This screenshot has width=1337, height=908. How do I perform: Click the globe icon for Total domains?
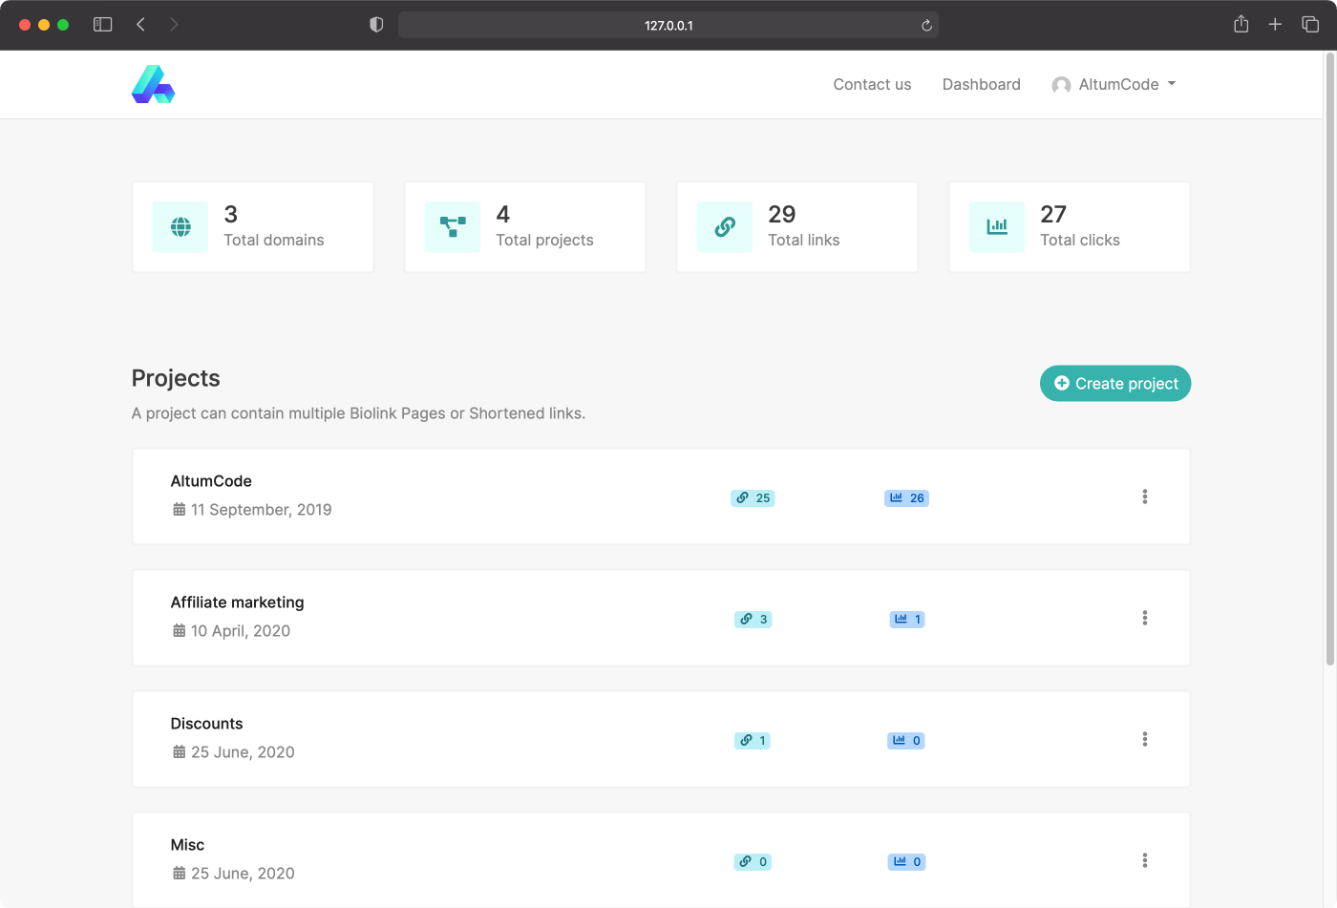click(x=180, y=227)
